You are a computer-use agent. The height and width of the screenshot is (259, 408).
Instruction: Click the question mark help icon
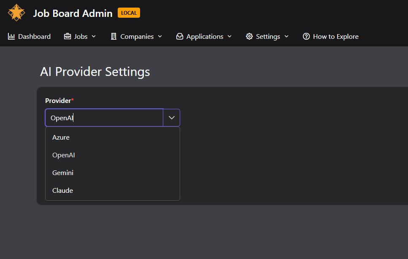[306, 37]
